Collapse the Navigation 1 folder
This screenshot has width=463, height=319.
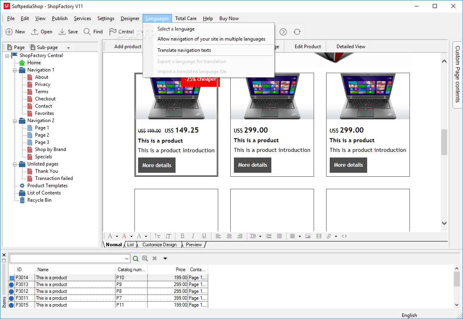coord(14,70)
